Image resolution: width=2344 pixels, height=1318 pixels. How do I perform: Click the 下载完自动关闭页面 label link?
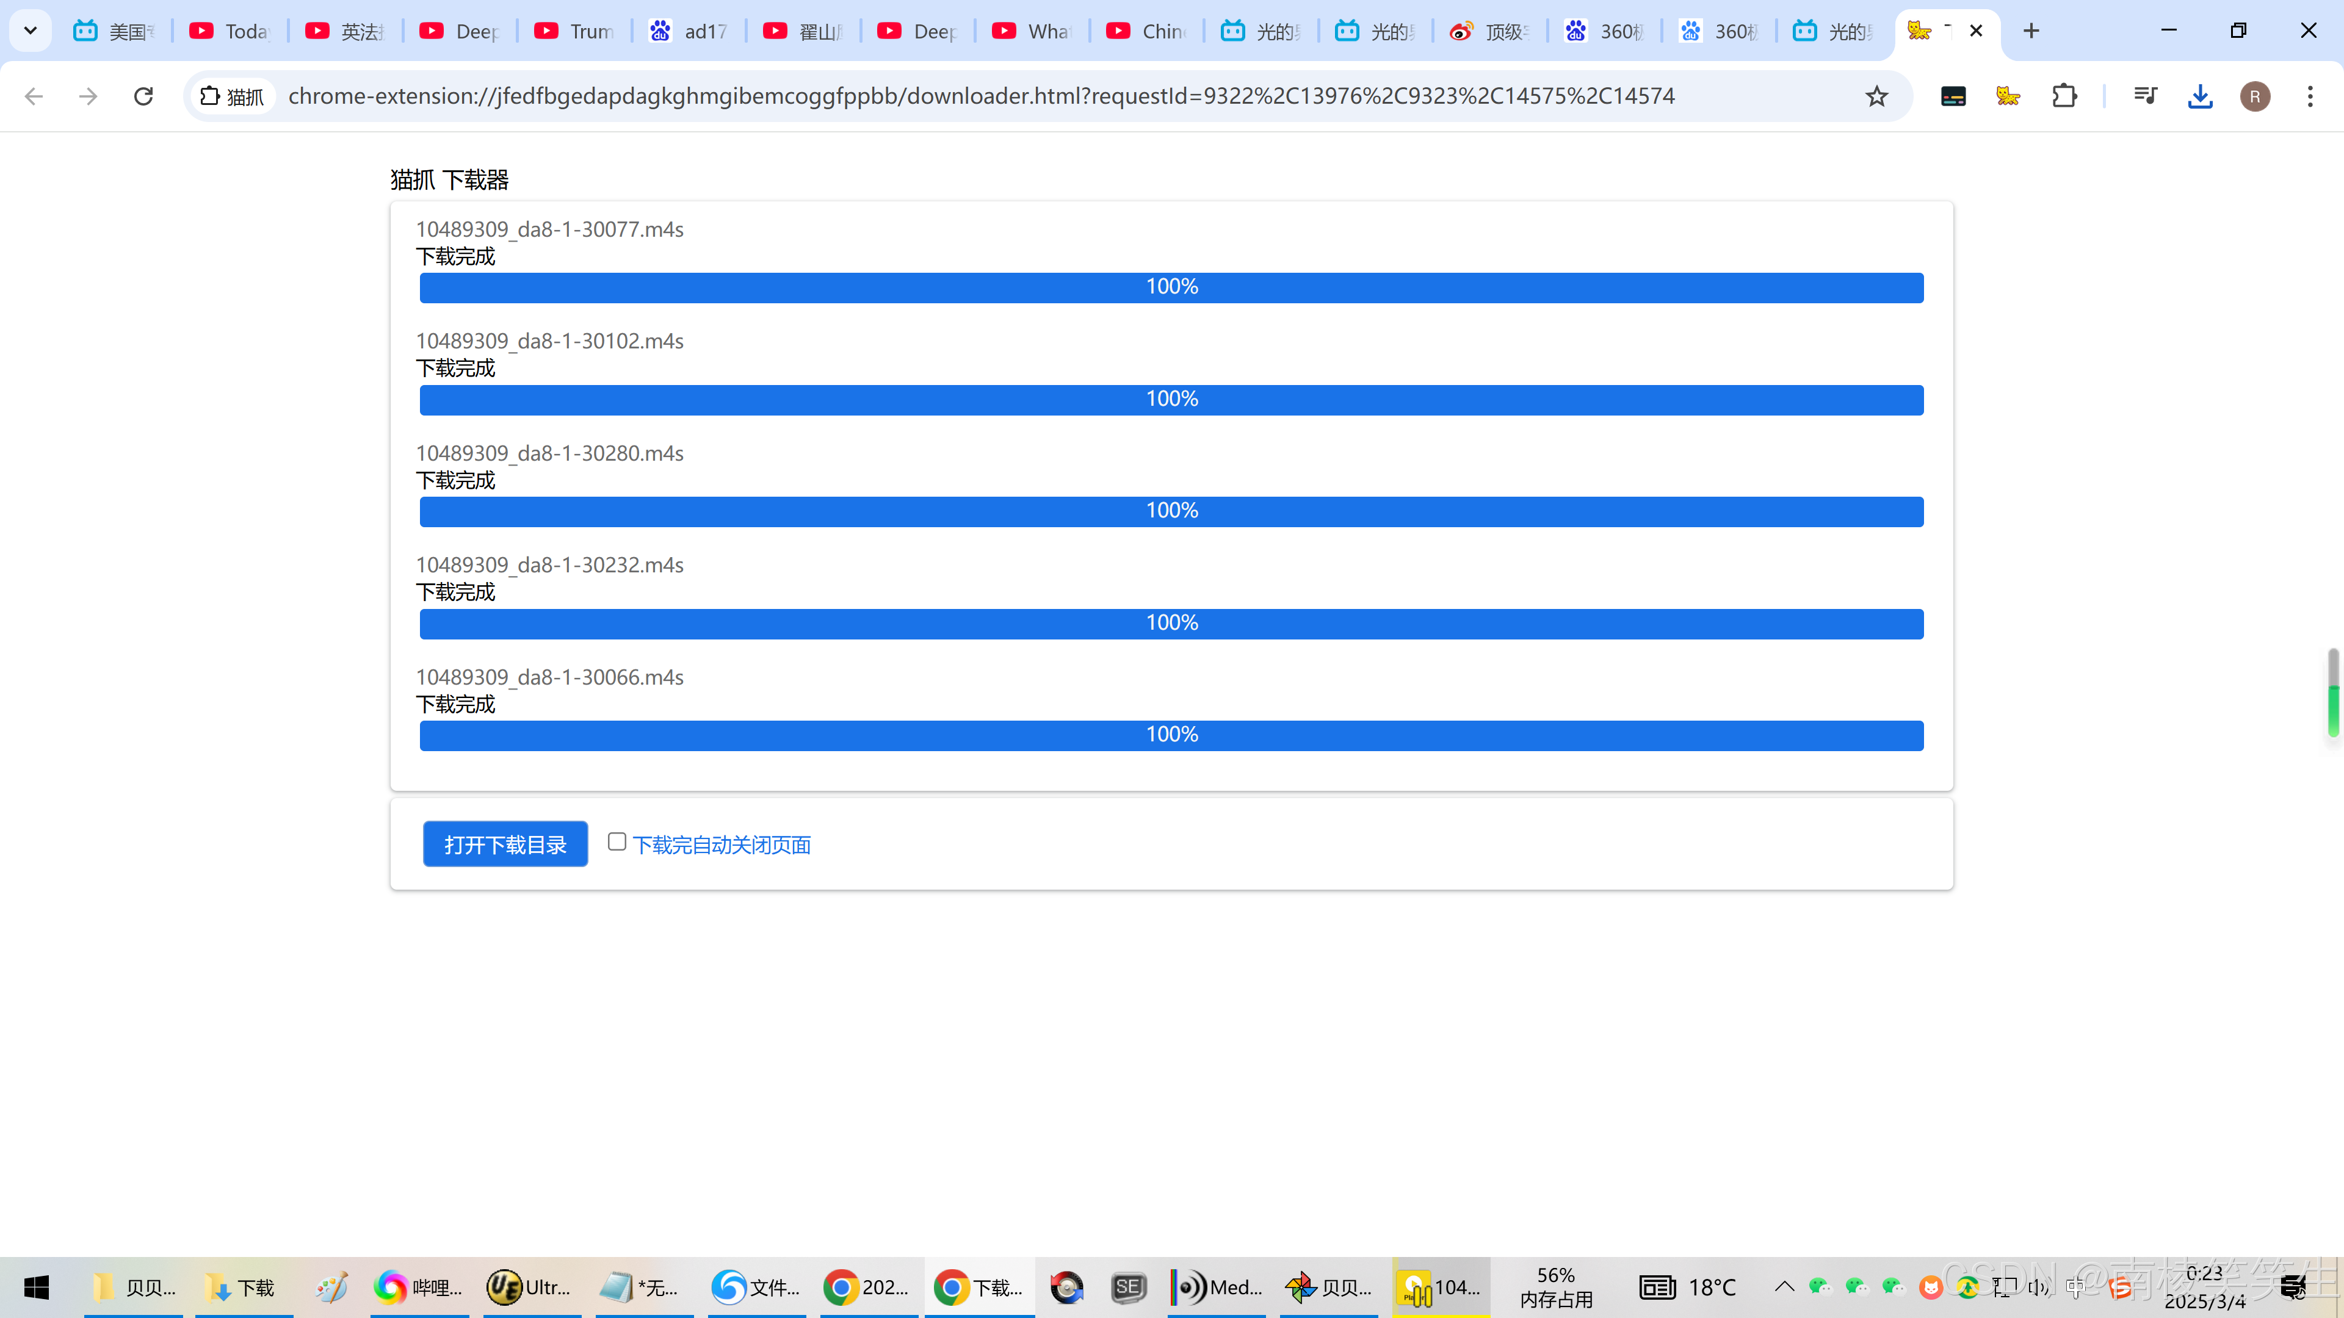click(x=722, y=845)
